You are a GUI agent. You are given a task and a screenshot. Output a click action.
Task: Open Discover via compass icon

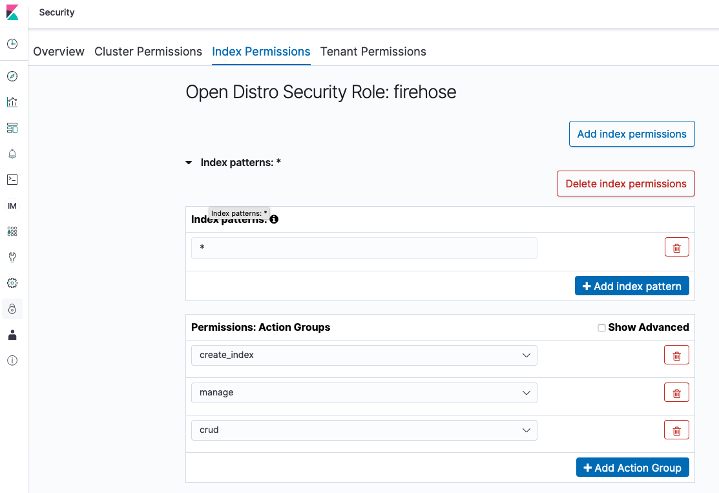tap(12, 76)
